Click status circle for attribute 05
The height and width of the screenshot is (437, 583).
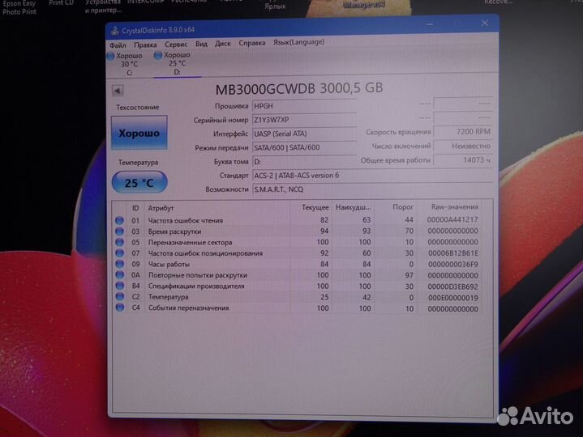click(119, 242)
